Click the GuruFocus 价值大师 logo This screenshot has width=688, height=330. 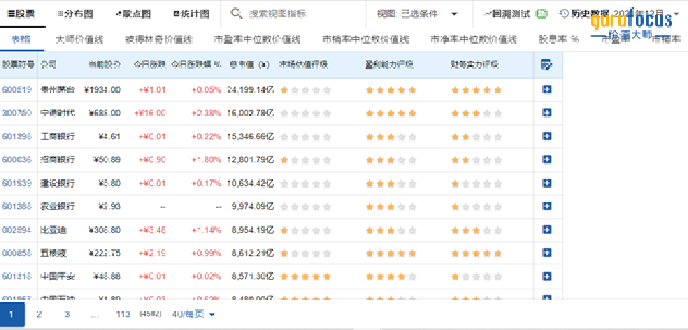631,24
